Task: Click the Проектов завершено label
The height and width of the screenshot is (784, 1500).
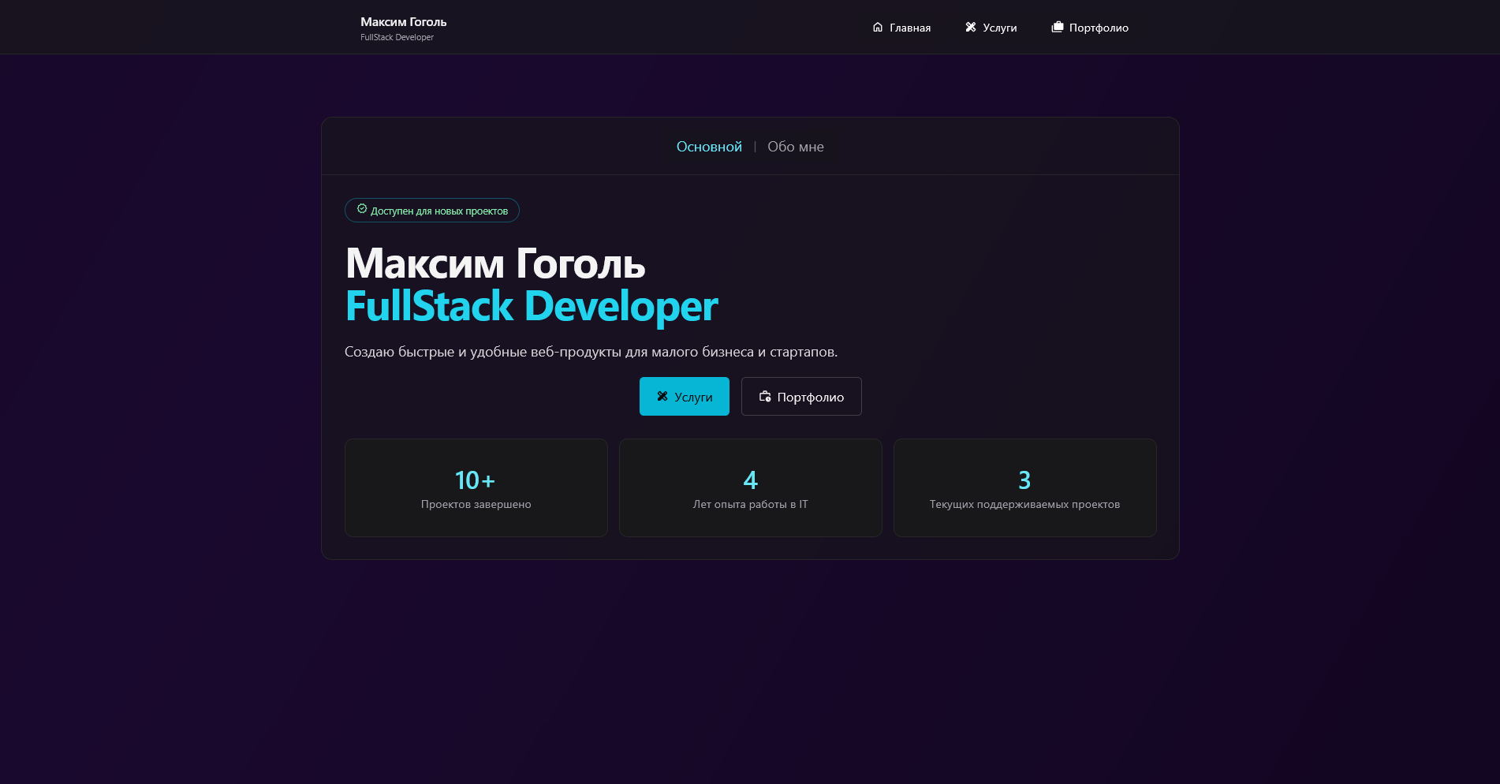Action: (x=476, y=504)
